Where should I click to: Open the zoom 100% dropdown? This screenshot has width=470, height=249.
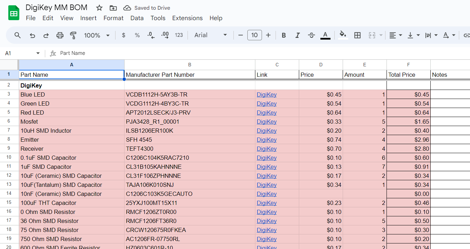tap(97, 35)
